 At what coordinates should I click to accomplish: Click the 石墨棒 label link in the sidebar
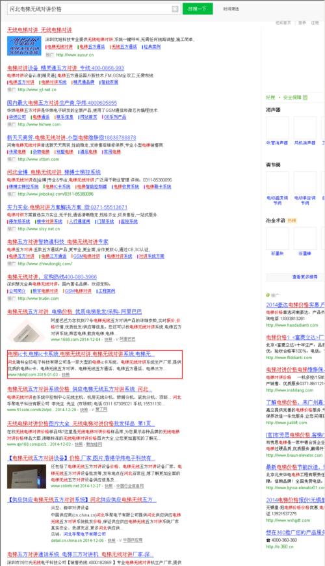(305, 254)
